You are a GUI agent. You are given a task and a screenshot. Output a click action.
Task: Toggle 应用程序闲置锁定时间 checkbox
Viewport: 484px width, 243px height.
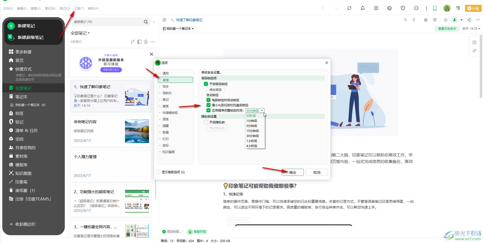[x=208, y=110]
